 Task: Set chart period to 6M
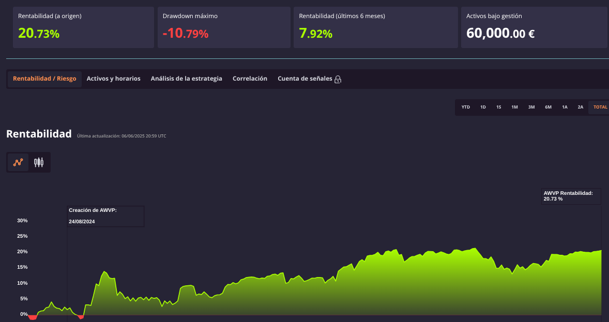click(x=548, y=107)
